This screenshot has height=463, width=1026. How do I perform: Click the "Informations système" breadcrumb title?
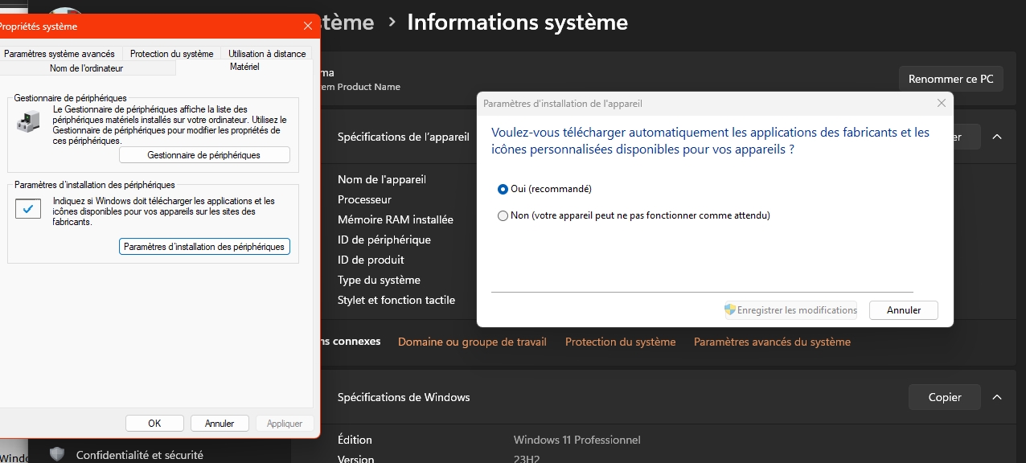517,23
